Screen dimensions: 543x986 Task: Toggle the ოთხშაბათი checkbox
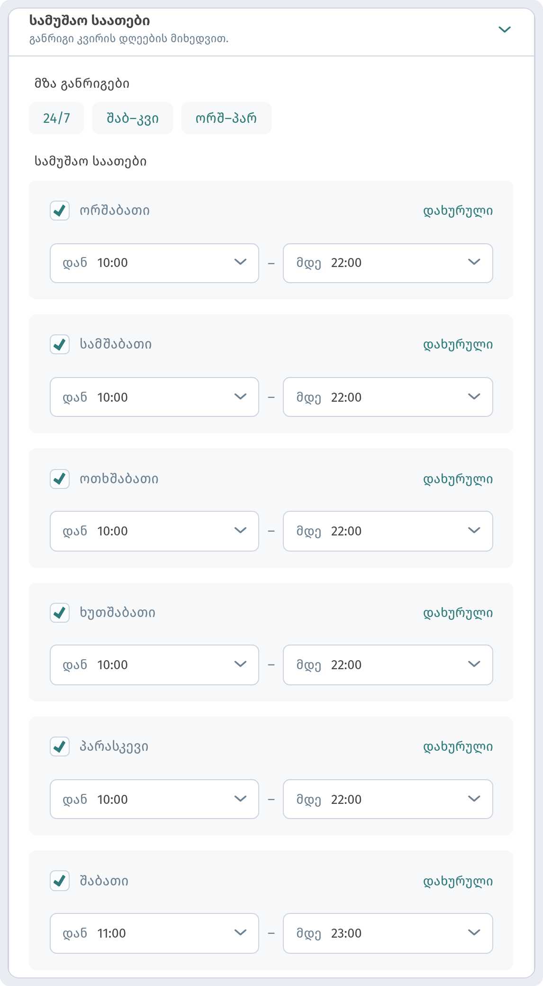(x=60, y=479)
